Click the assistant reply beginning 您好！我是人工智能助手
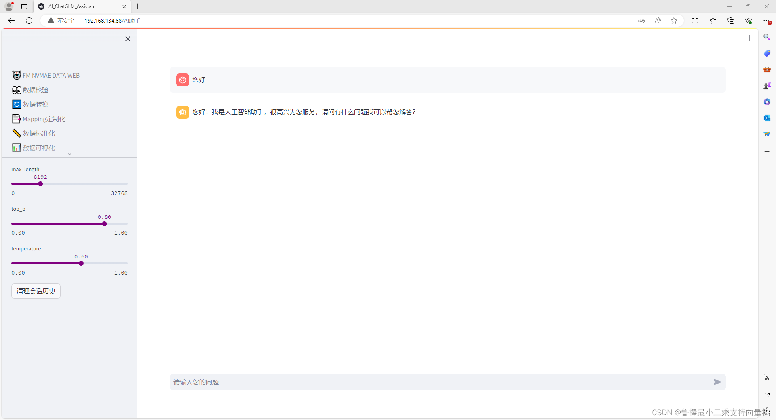Viewport: 776px width, 420px height. [x=304, y=112]
